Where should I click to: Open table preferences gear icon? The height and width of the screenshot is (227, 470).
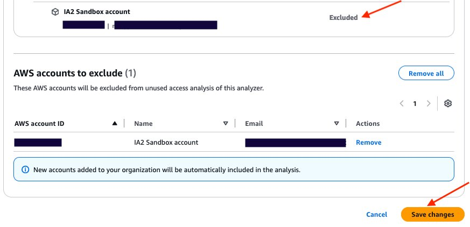click(x=447, y=103)
